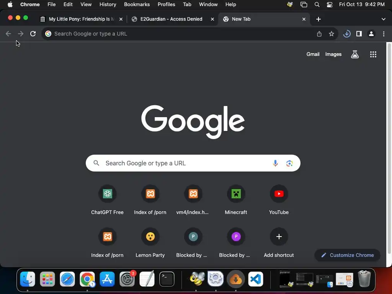Go back using the back arrow
This screenshot has height=294, width=392.
8,34
